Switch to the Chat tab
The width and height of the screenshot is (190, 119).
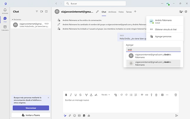point(104,12)
